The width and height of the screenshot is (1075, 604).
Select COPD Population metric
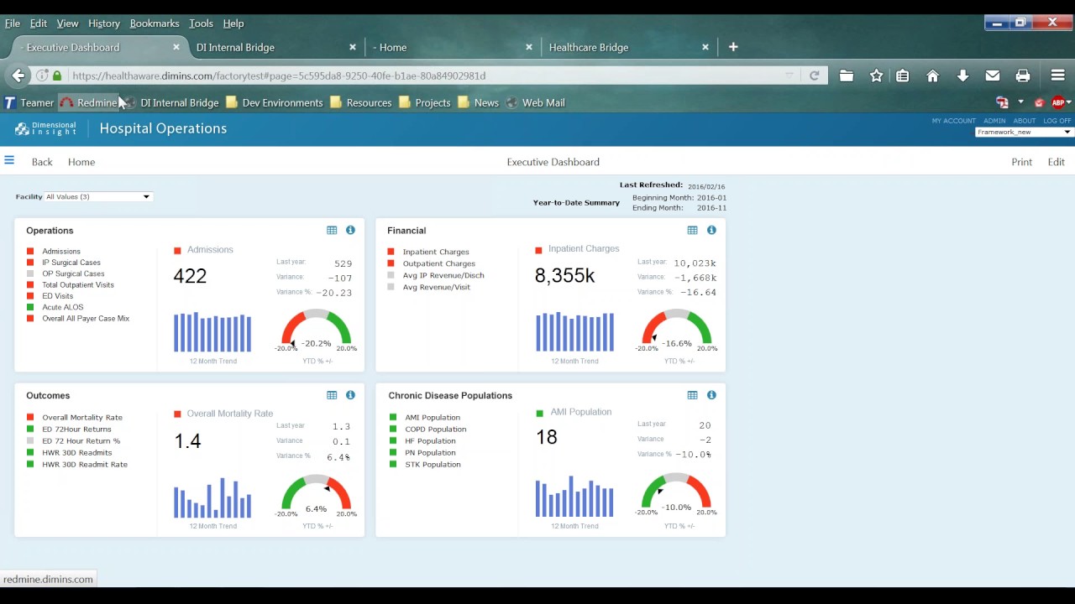click(x=435, y=429)
